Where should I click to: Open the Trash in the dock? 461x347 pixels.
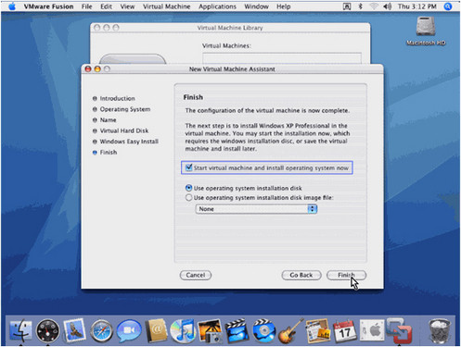point(440,331)
